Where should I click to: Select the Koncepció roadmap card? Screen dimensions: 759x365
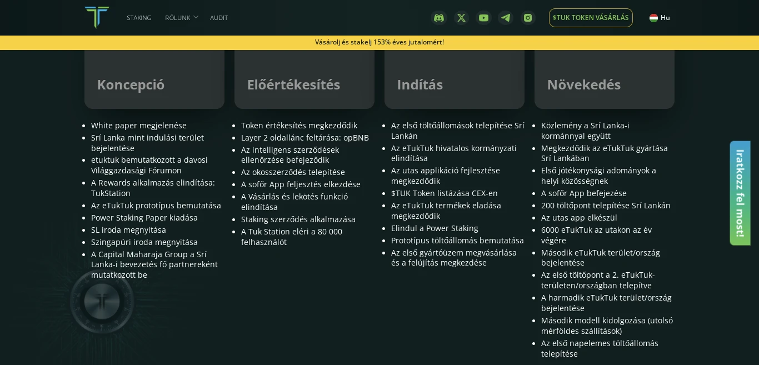click(x=154, y=79)
